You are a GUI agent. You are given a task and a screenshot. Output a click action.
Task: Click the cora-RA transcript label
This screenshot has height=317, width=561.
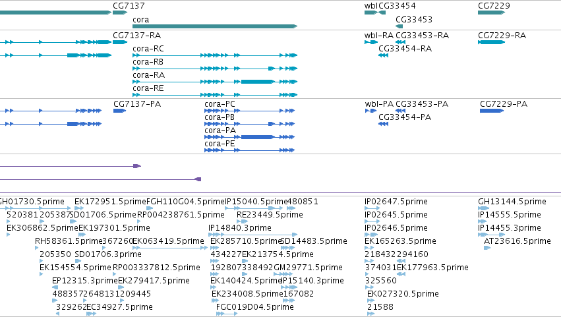tap(148, 75)
